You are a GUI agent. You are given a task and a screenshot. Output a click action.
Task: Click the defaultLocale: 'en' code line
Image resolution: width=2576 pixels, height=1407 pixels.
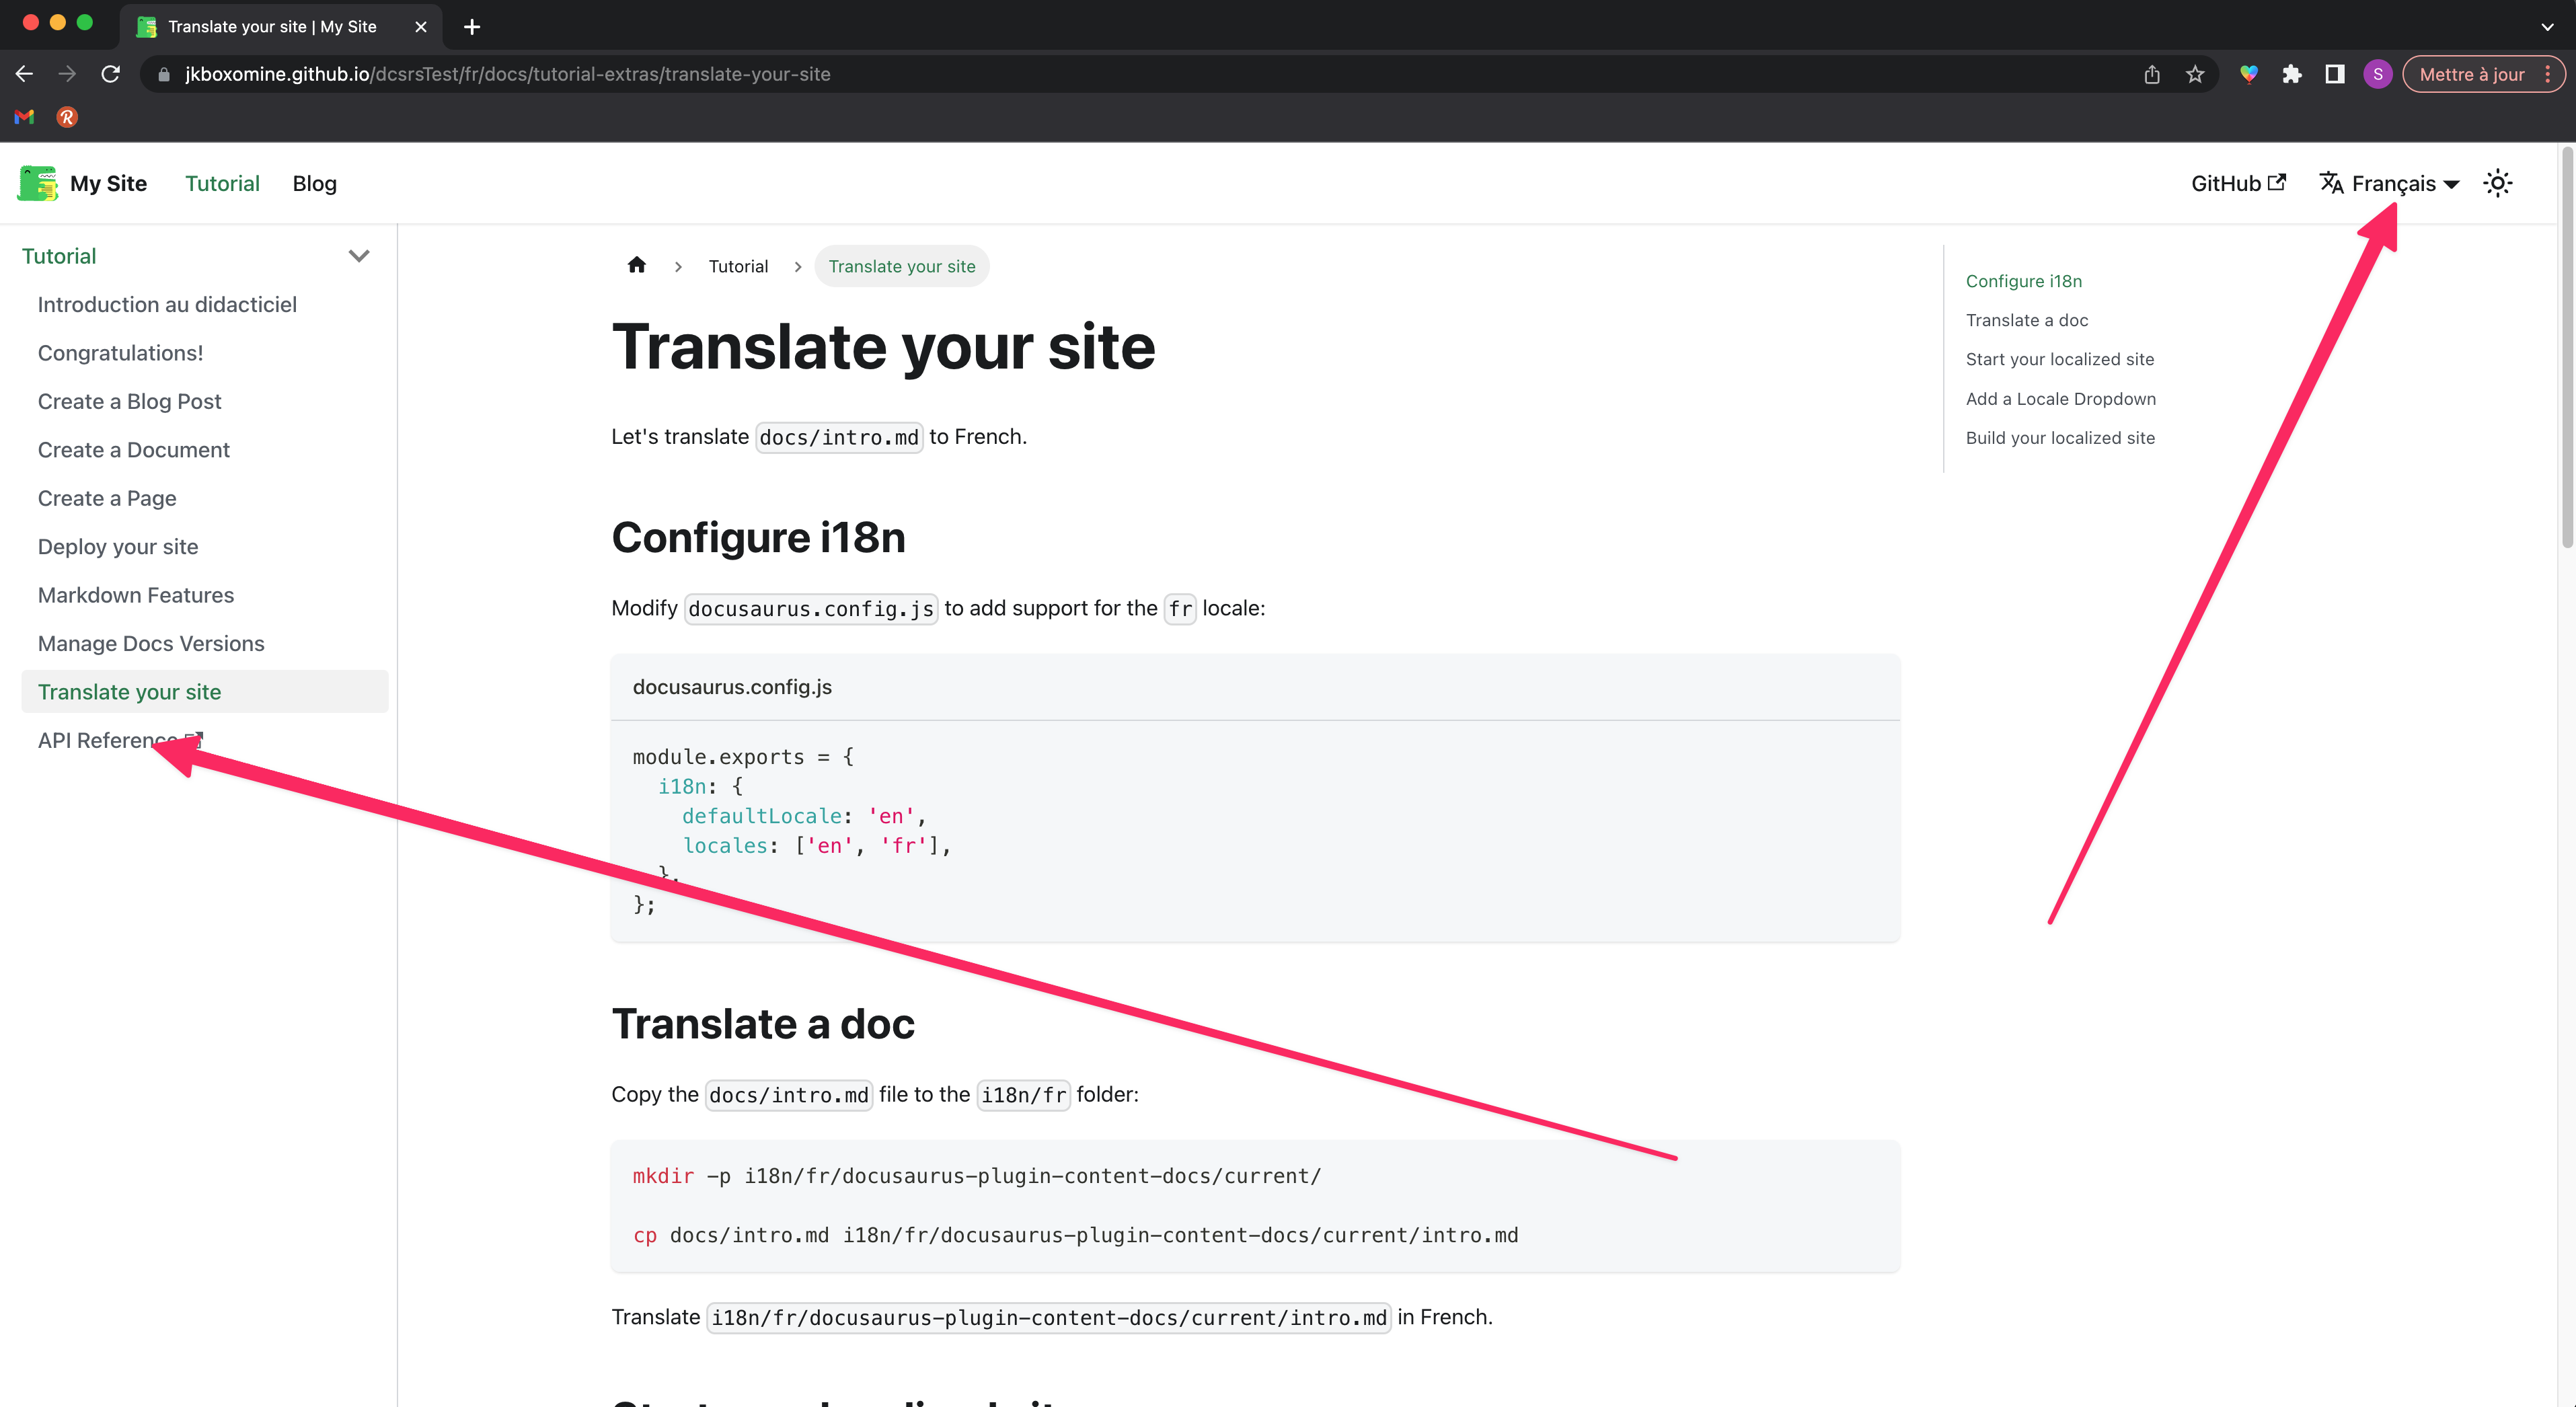pos(804,816)
